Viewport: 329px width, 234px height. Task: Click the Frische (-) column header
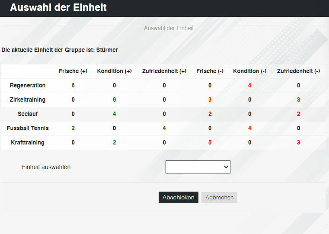(x=210, y=71)
